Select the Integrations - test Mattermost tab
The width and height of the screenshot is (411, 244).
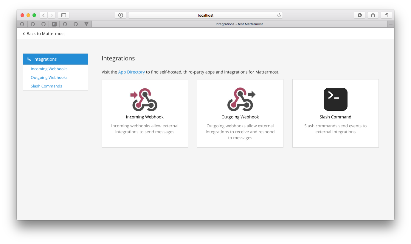click(239, 24)
